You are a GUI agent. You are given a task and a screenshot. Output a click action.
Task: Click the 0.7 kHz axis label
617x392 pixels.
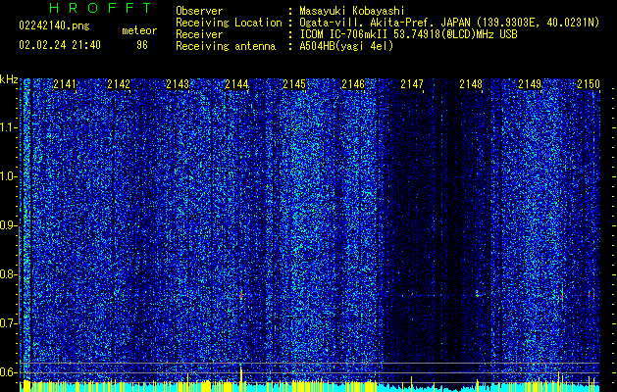click(x=8, y=323)
